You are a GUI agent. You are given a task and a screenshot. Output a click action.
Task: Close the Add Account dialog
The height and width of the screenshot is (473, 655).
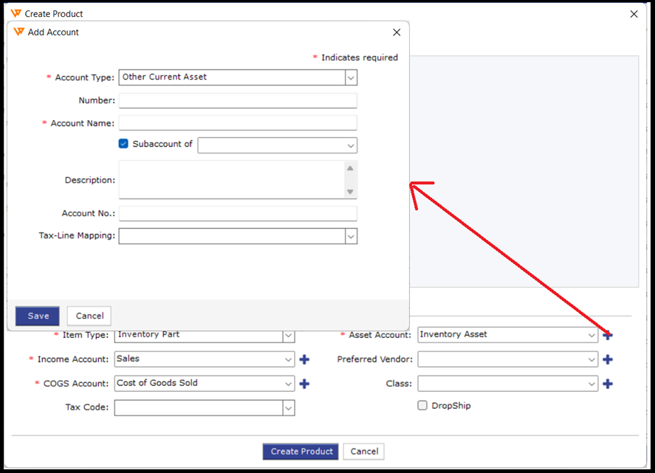[397, 32]
